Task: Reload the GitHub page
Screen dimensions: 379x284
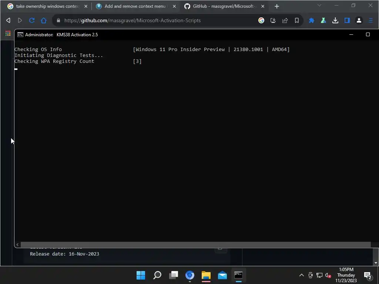Action: 32,21
